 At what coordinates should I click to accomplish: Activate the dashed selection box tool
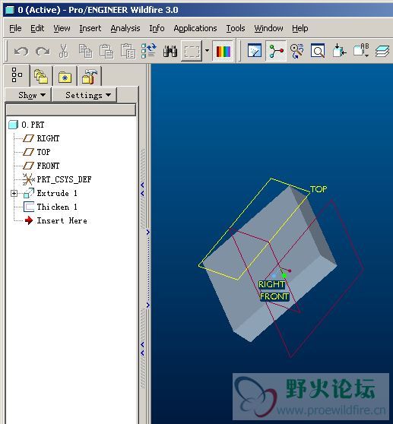[192, 51]
